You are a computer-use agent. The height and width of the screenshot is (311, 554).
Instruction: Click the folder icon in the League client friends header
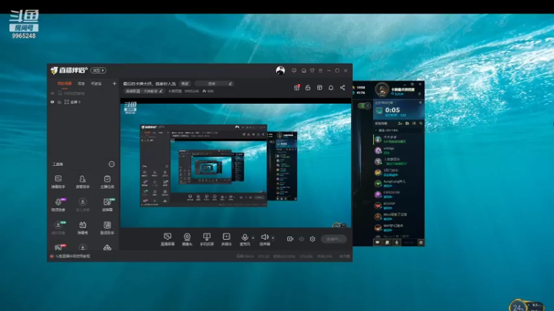(x=407, y=124)
